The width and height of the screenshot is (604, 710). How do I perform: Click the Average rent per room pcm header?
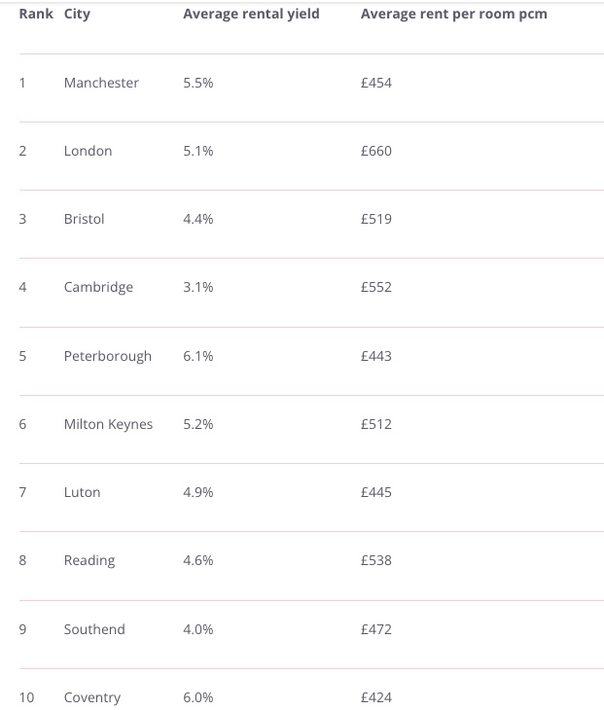click(x=453, y=15)
